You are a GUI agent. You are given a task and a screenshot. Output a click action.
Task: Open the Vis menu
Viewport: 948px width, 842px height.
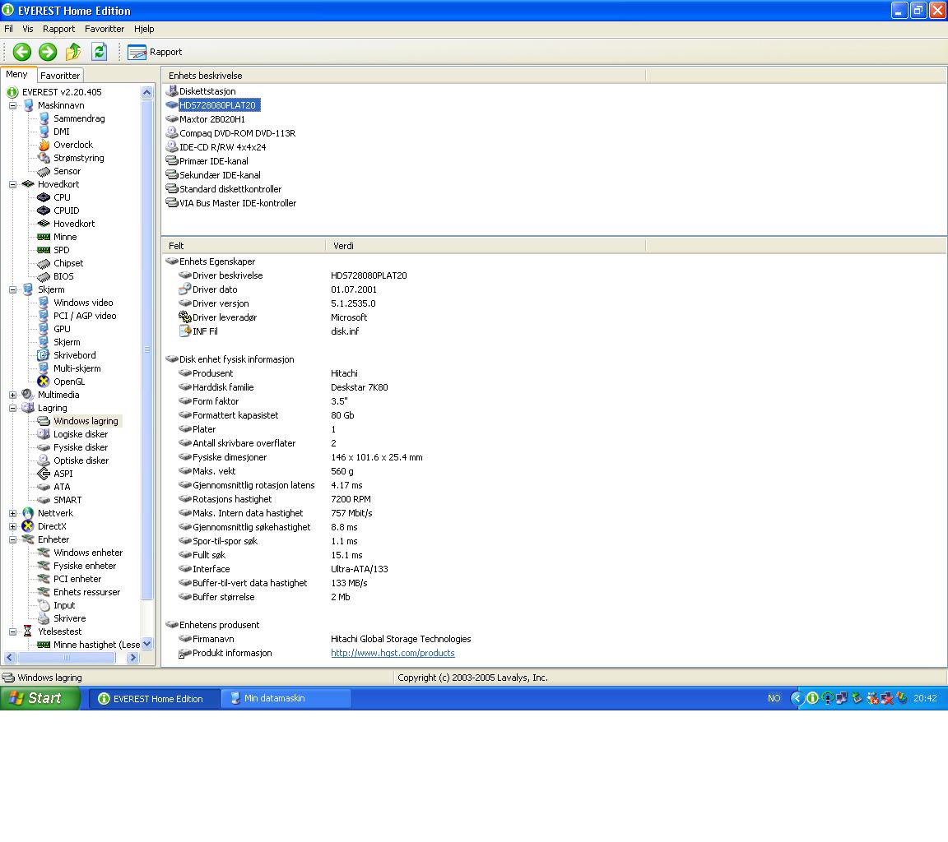28,29
